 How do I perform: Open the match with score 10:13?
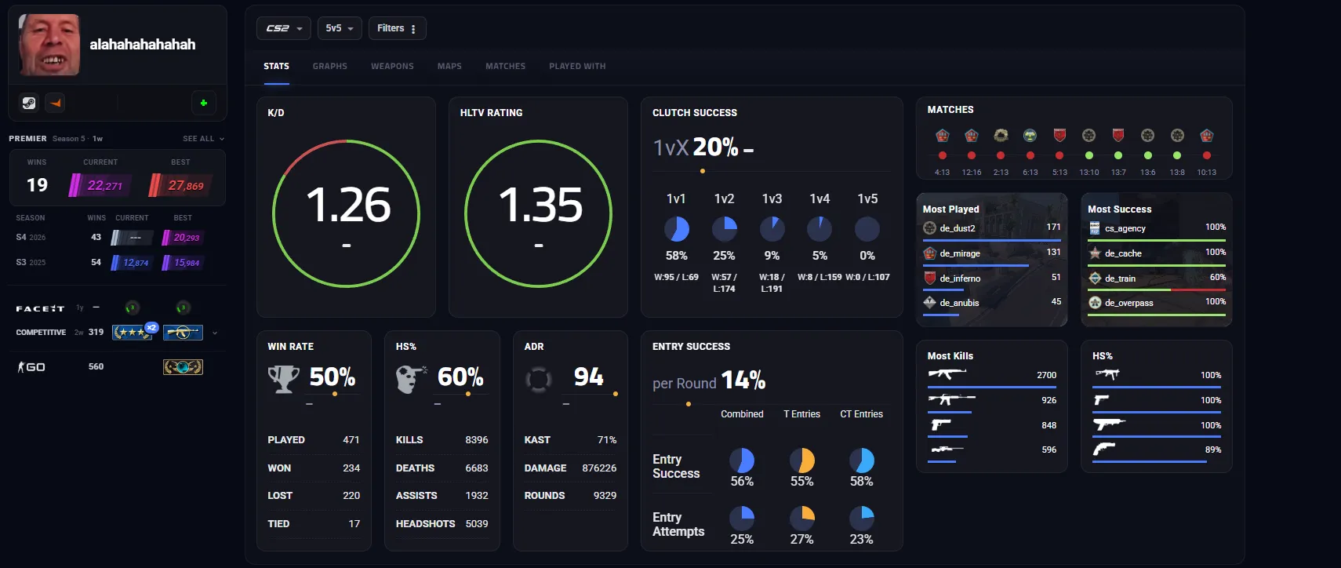click(x=1207, y=153)
